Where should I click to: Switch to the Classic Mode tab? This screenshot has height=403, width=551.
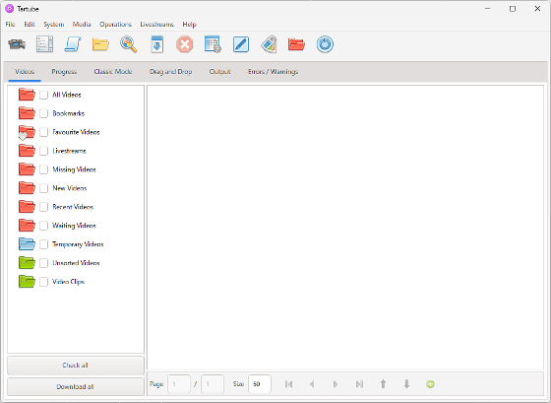(113, 72)
